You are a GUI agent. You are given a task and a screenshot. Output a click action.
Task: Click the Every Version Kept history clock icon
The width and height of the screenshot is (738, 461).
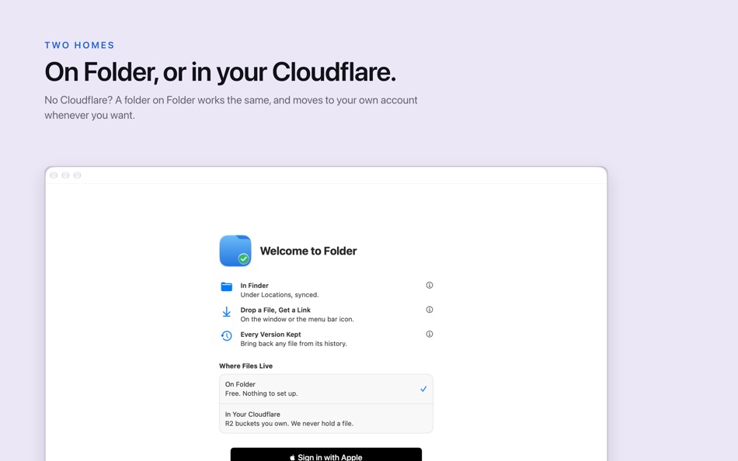pos(226,336)
